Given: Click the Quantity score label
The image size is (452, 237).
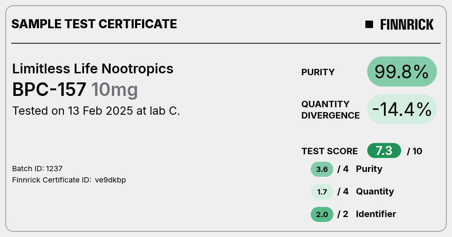Looking at the screenshot, I should click(375, 191).
